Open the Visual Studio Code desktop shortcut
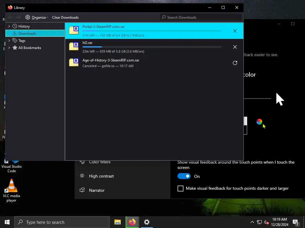The width and height of the screenshot is (305, 228). [11, 166]
